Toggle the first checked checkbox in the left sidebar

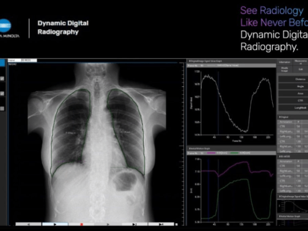click(2, 79)
